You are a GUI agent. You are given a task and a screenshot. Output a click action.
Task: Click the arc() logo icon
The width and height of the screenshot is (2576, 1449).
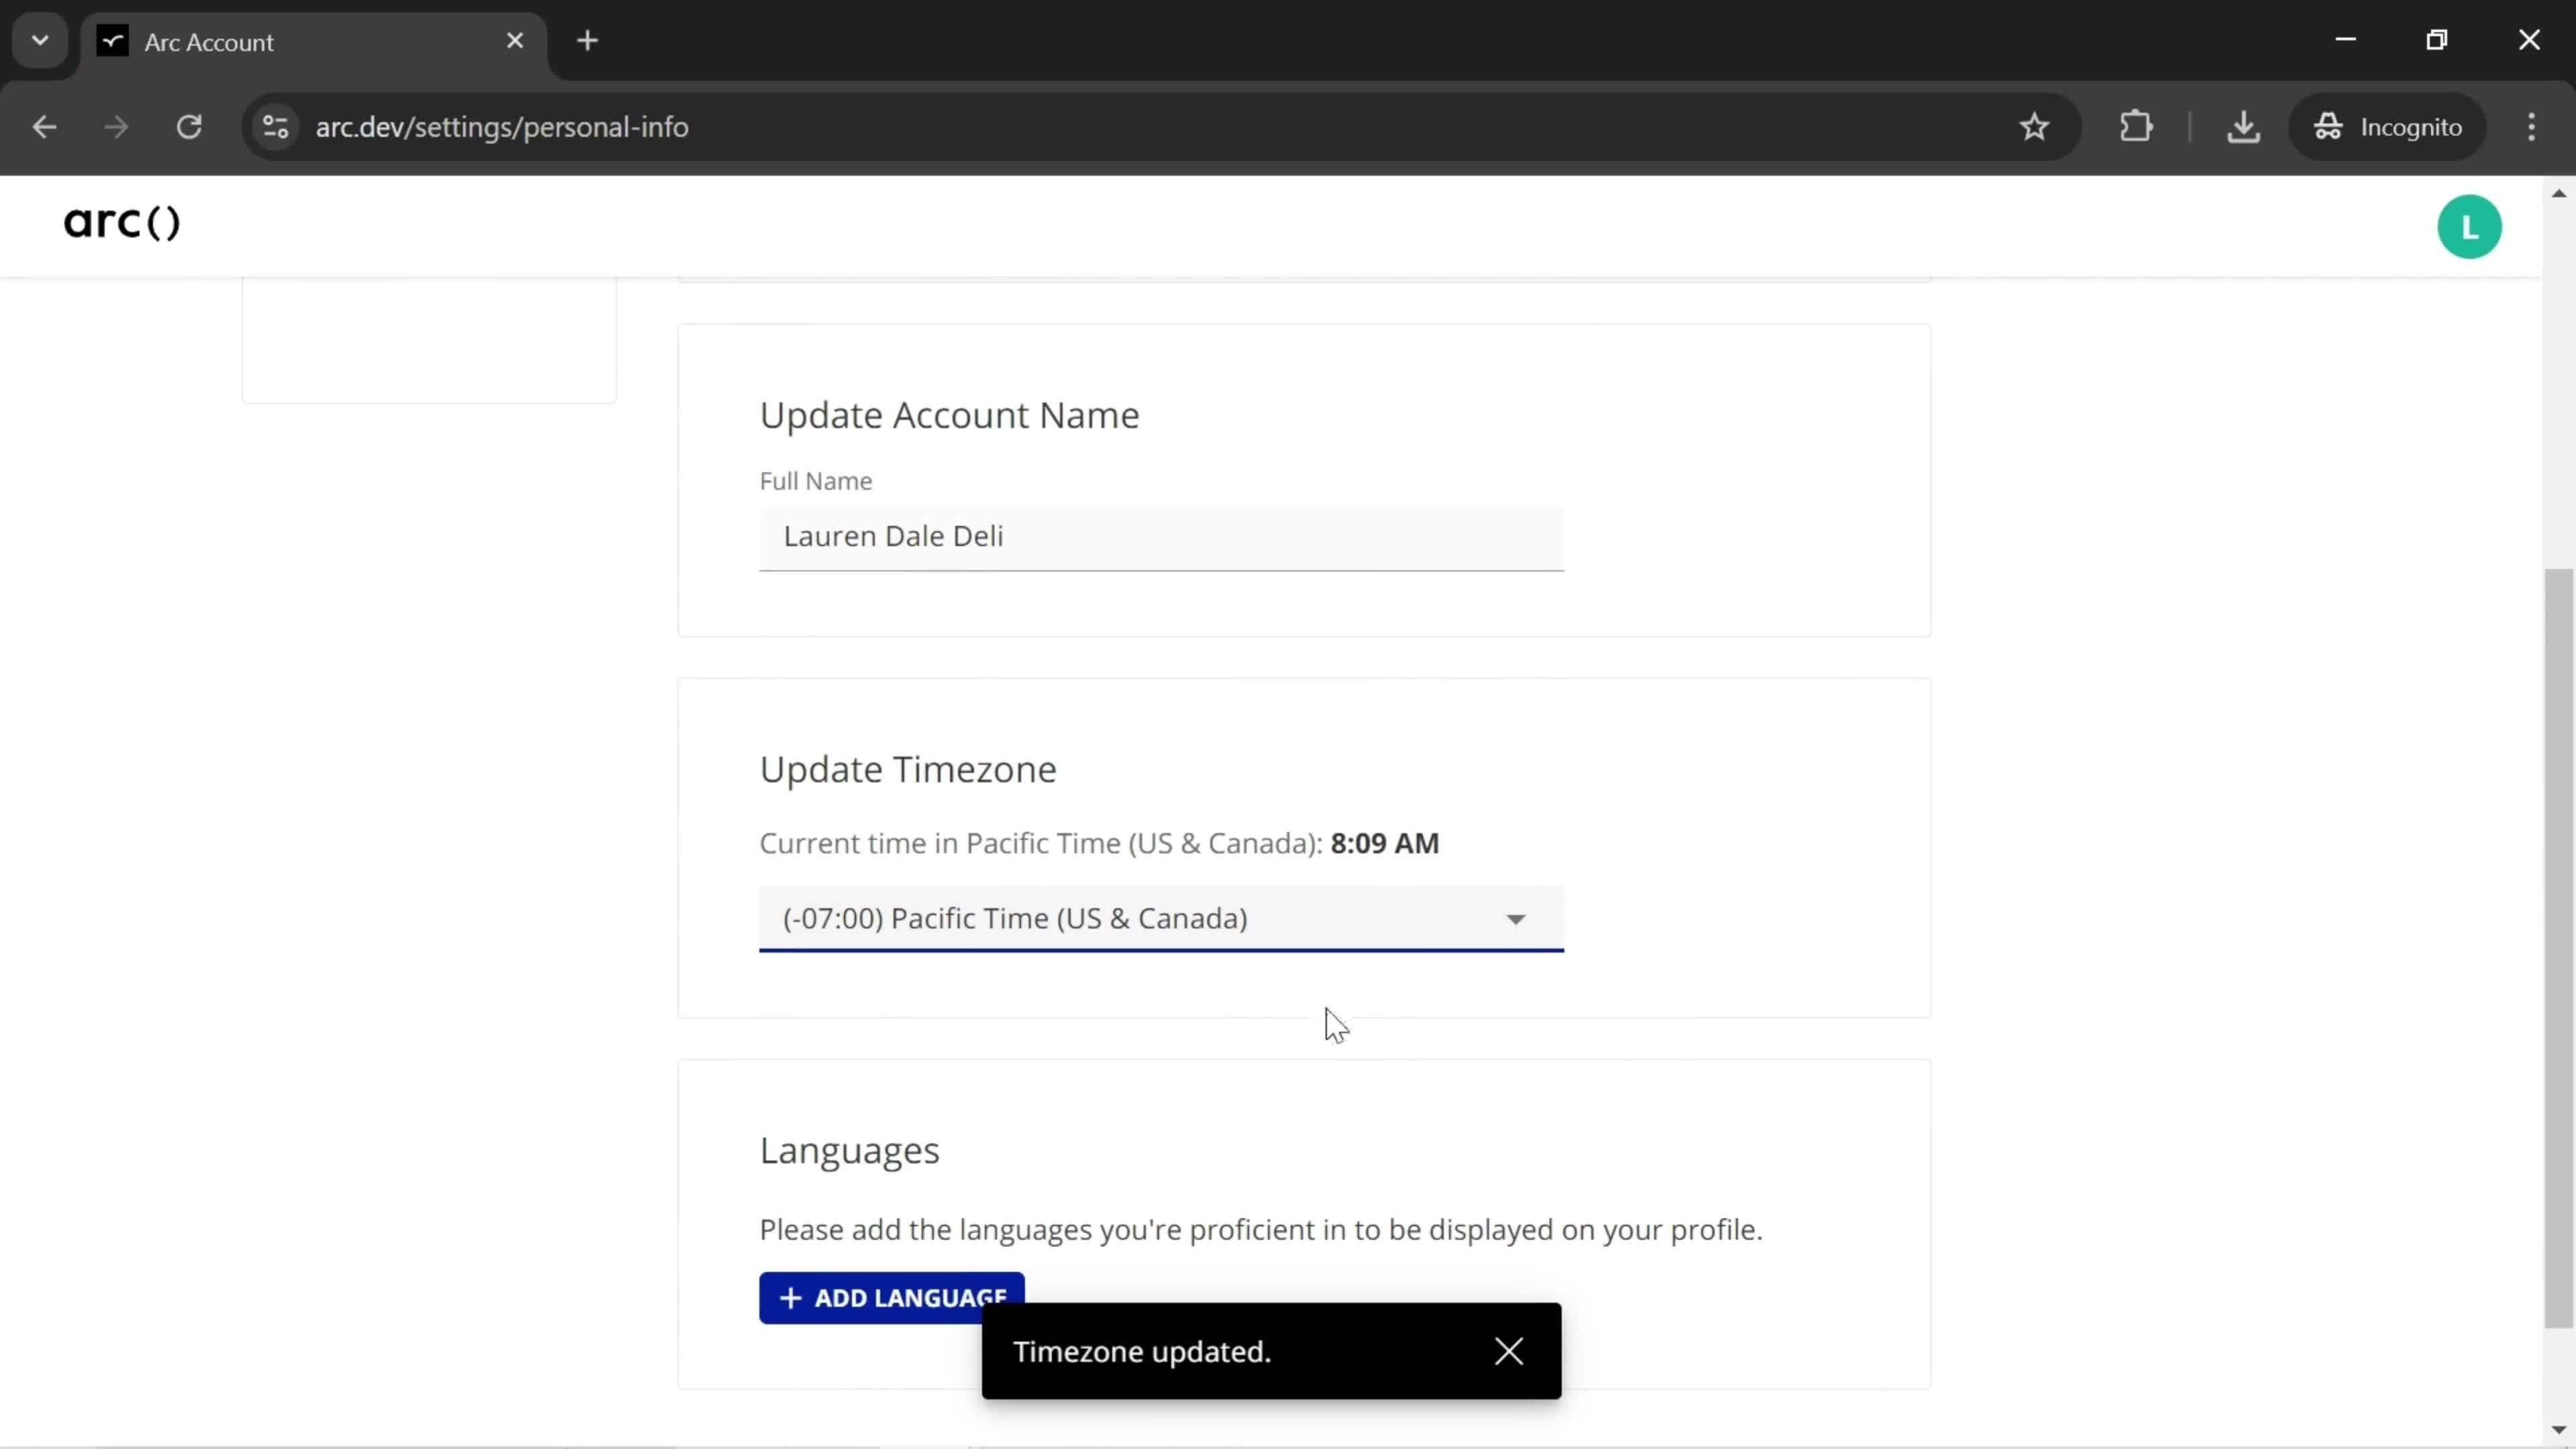pyautogui.click(x=120, y=221)
